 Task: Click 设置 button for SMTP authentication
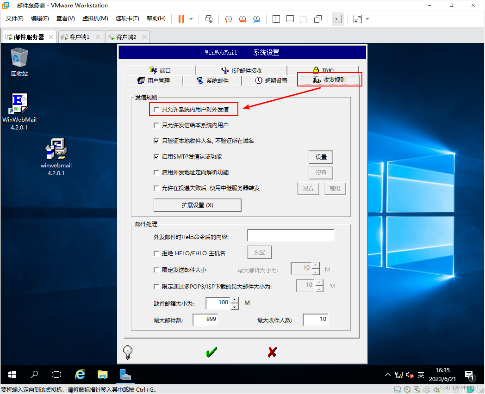pyautogui.click(x=321, y=157)
